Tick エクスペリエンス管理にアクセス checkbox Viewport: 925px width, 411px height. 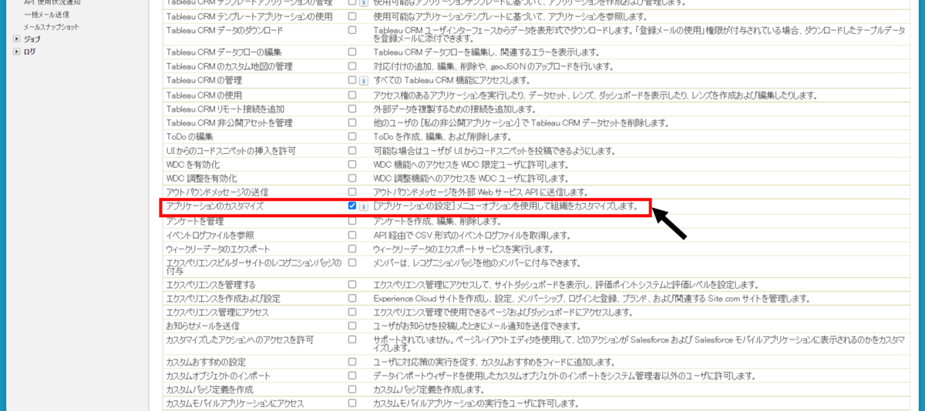click(x=352, y=312)
